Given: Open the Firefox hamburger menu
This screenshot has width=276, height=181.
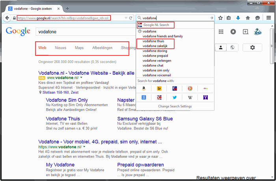Looking at the screenshot, I should (269, 18).
